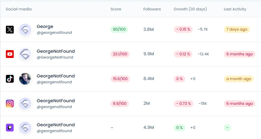Click the @georgenotfound handle in X row
This screenshot has width=261, height=139.
(54, 33)
